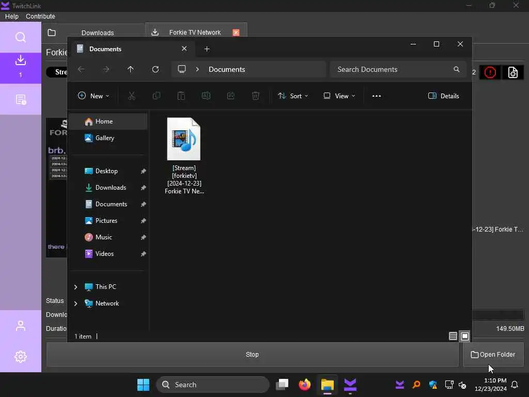529x397 pixels.
Task: Launch Firefox from the taskbar
Action: [x=305, y=385]
